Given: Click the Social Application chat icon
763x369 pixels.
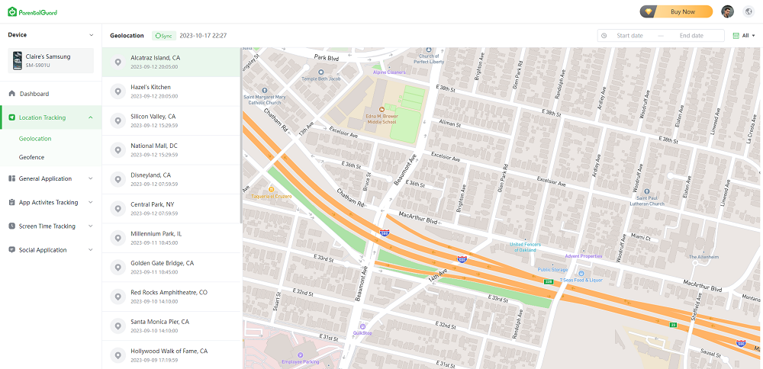Looking at the screenshot, I should click(11, 250).
